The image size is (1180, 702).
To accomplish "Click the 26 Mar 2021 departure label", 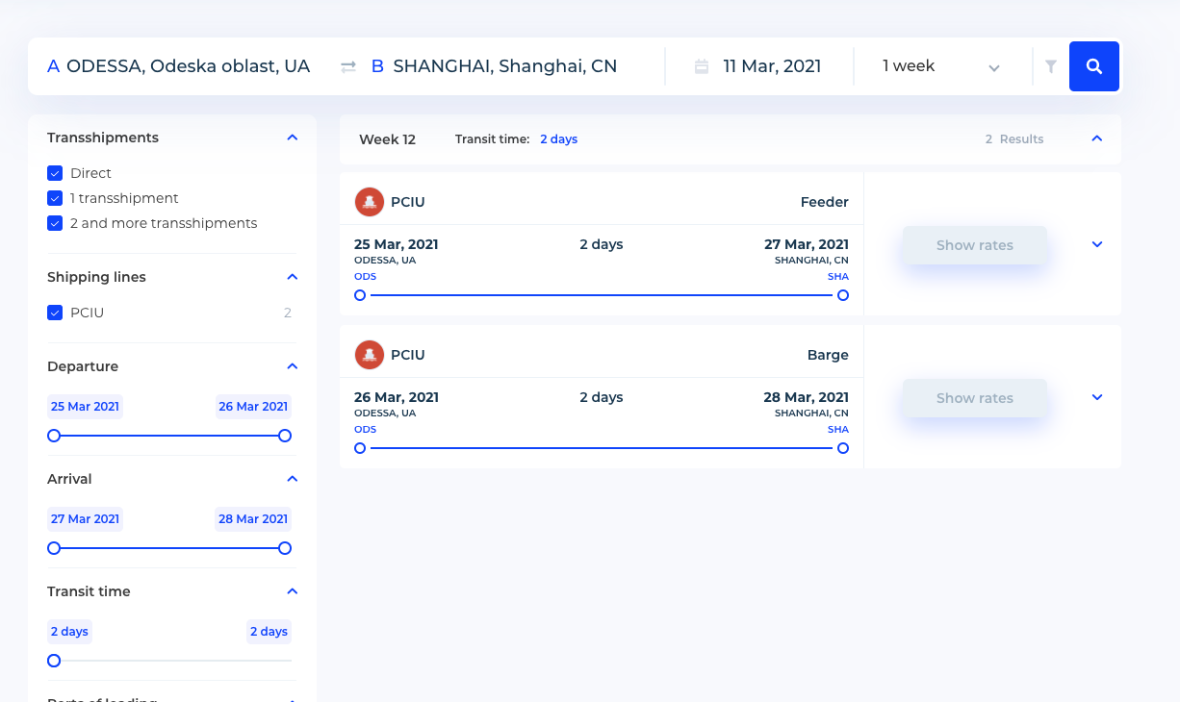I will click(253, 407).
